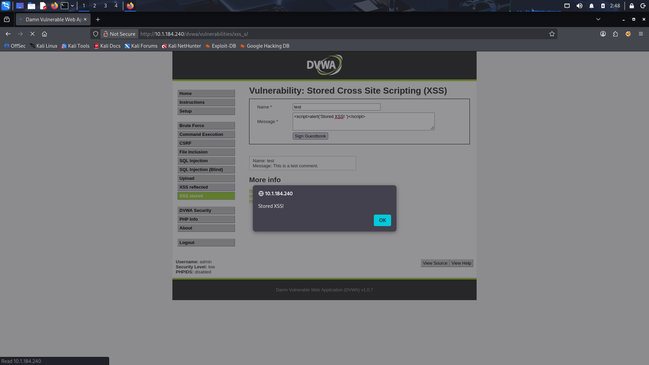Viewport: 649px width, 365px height.
Task: Open the Kali Tools bookmark
Action: tap(75, 46)
